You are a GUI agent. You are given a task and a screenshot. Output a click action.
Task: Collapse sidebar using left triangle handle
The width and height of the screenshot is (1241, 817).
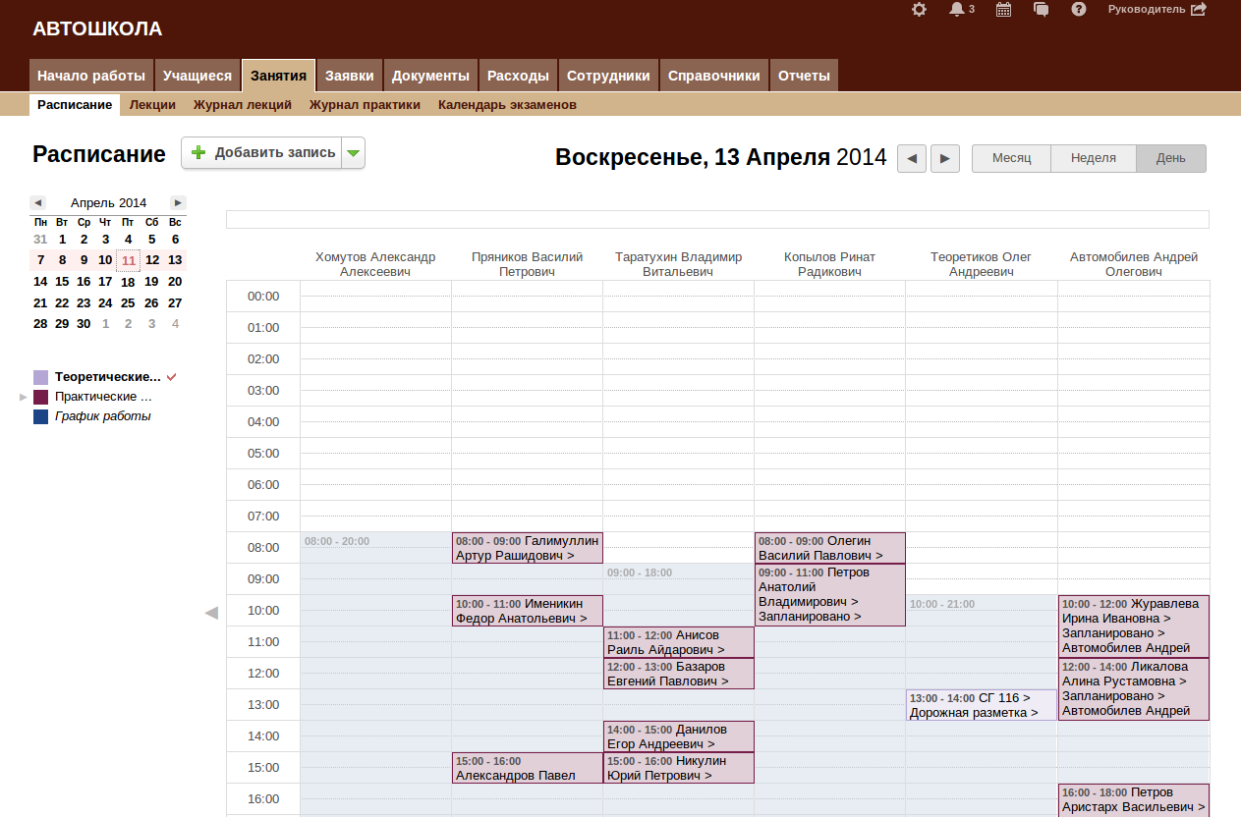click(211, 613)
